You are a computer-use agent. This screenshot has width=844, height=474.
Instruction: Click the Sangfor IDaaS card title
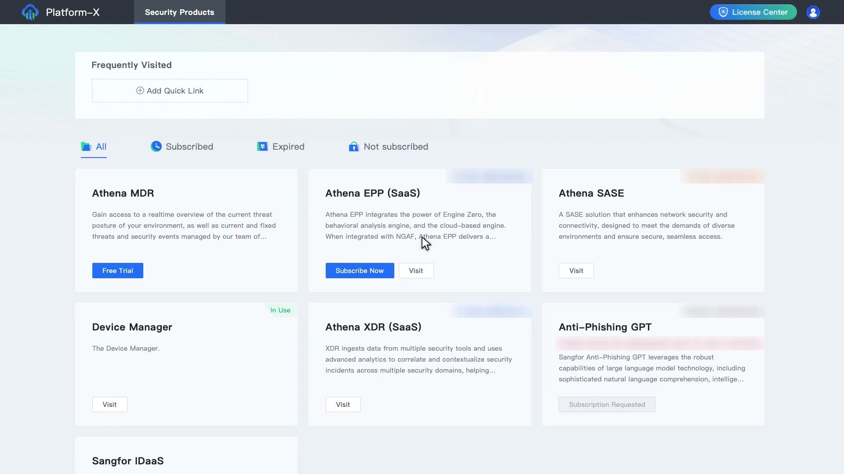[128, 461]
